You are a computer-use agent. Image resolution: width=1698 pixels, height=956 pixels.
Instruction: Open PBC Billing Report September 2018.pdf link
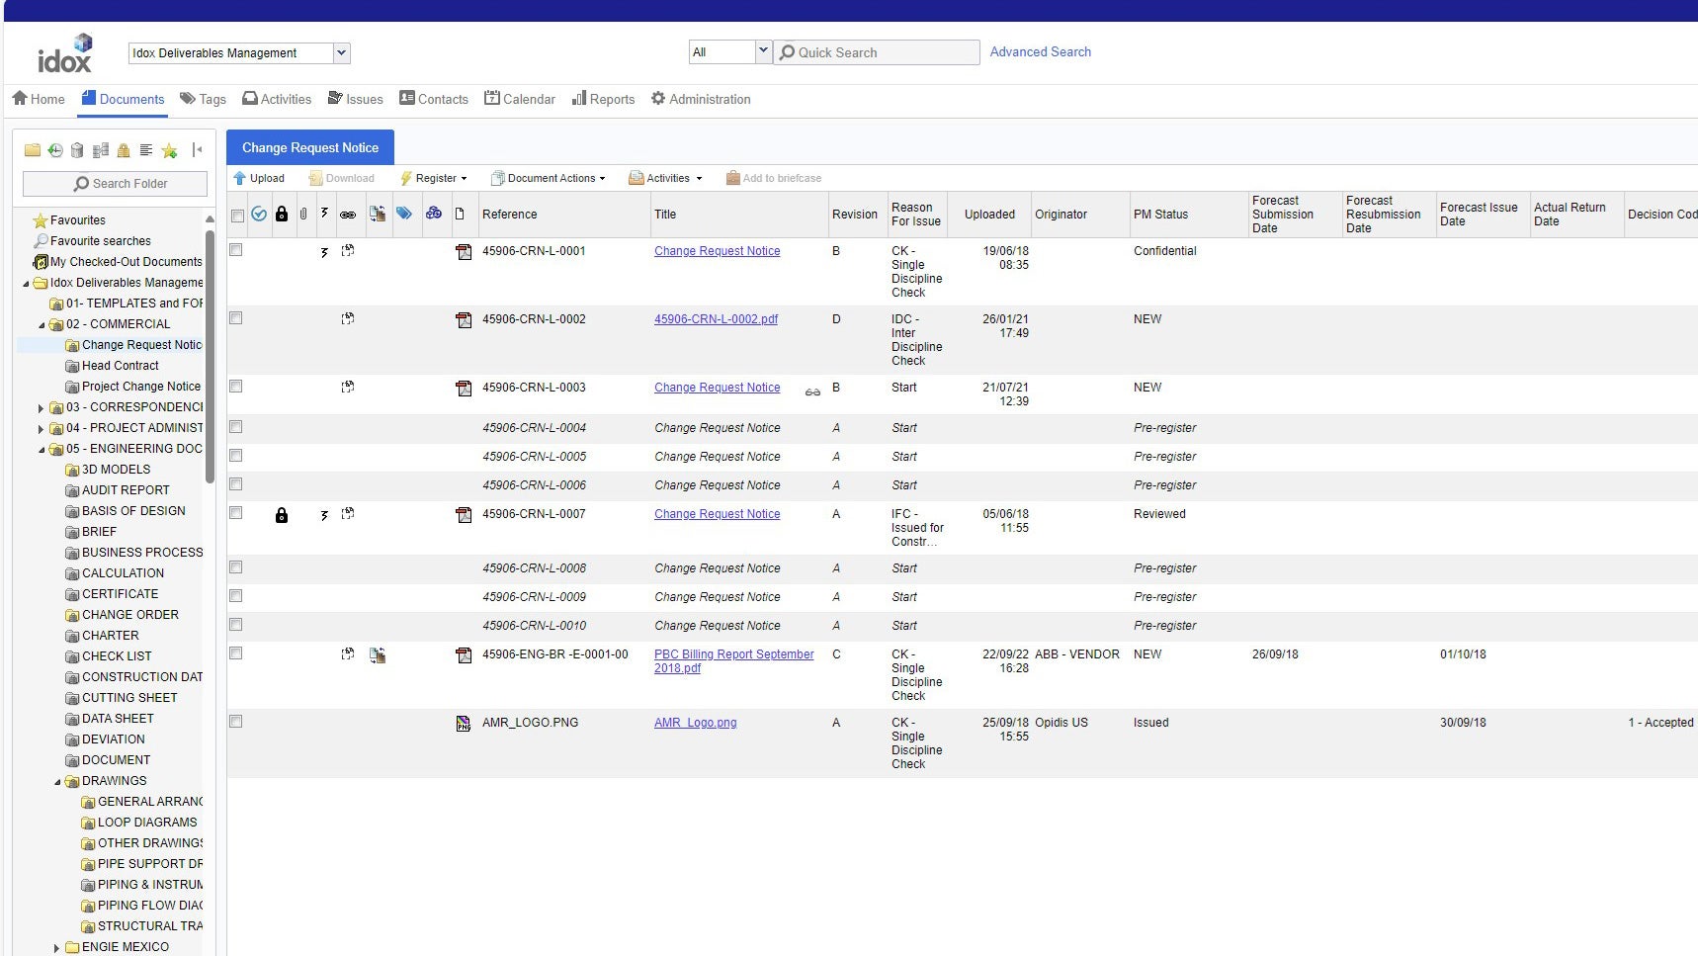pyautogui.click(x=733, y=654)
